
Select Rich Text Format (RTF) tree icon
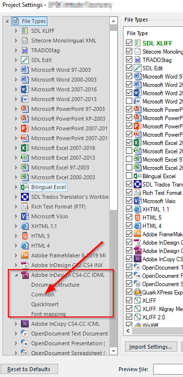24,207
